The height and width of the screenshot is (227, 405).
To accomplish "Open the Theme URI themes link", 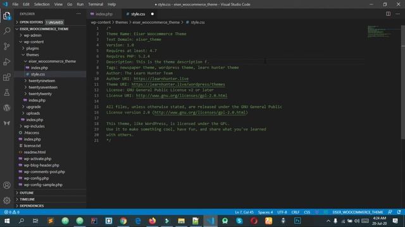I will (178, 84).
